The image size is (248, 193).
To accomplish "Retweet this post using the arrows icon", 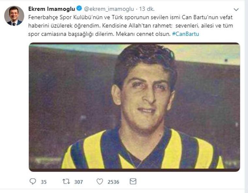I will [x=66, y=182].
